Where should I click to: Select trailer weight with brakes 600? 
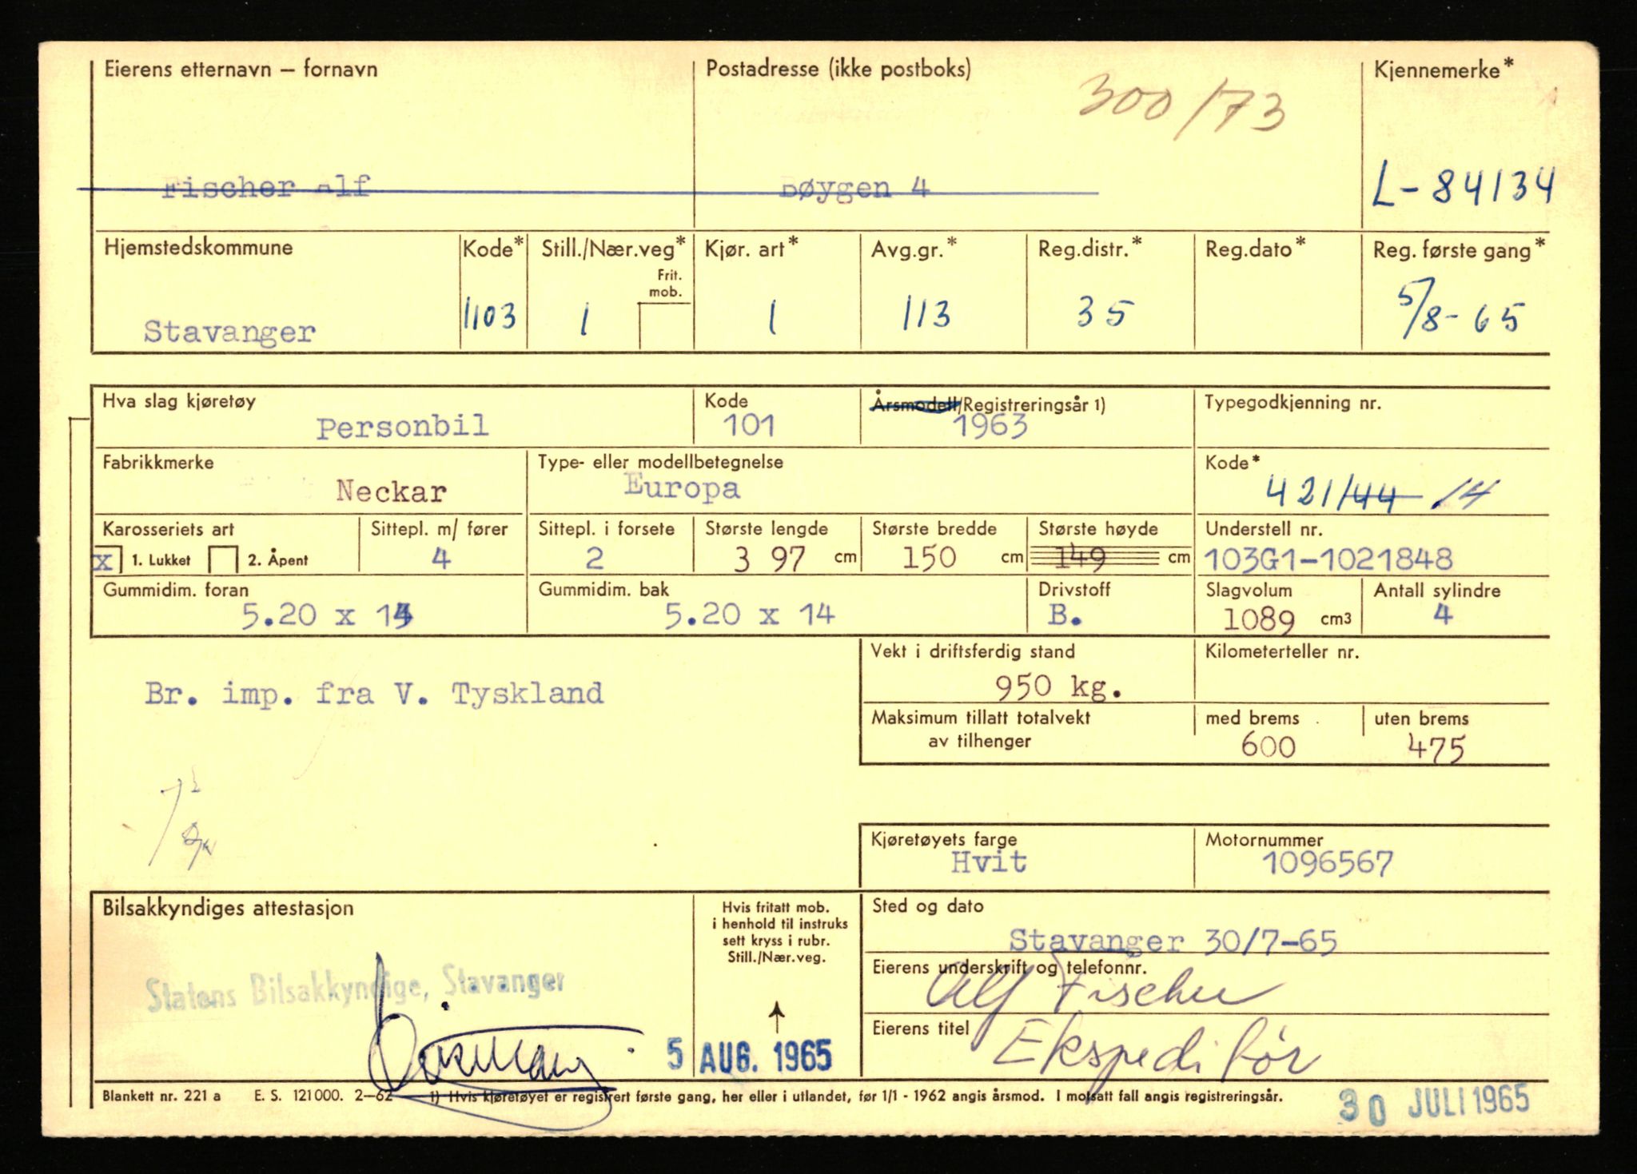(x=1268, y=746)
